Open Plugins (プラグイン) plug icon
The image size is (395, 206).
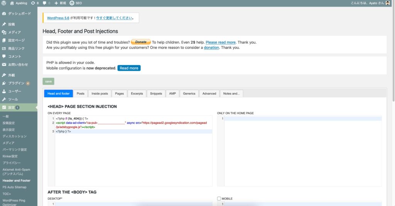[x=4, y=83]
